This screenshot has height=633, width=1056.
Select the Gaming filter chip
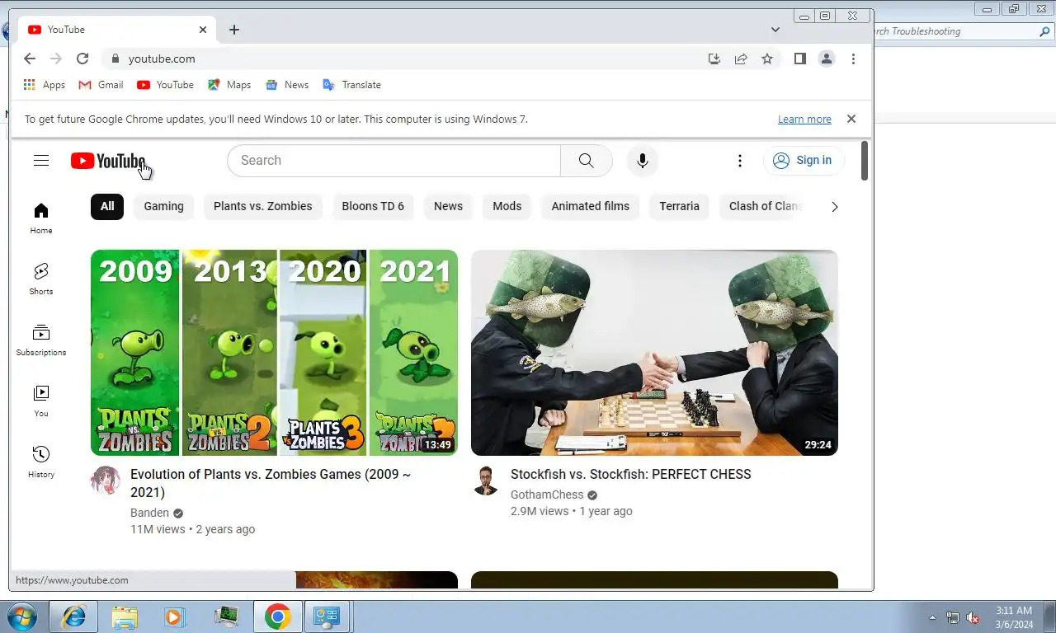click(x=164, y=206)
